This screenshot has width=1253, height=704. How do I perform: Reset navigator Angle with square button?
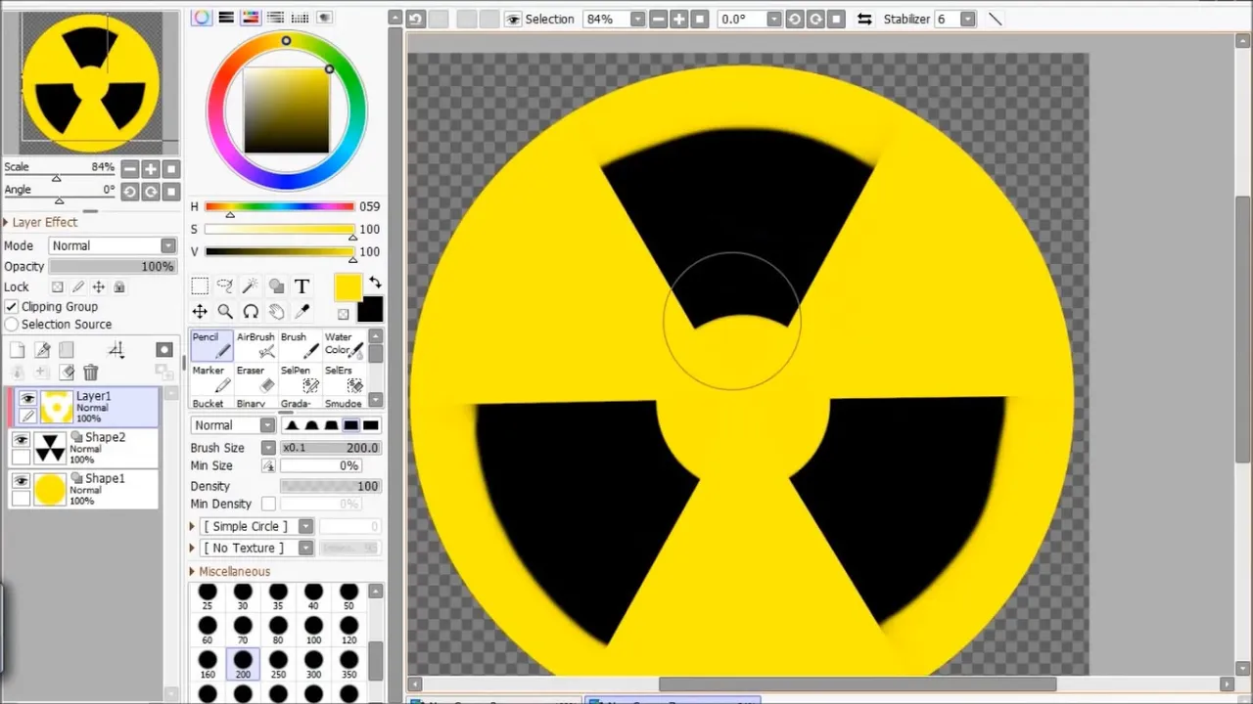tap(171, 192)
